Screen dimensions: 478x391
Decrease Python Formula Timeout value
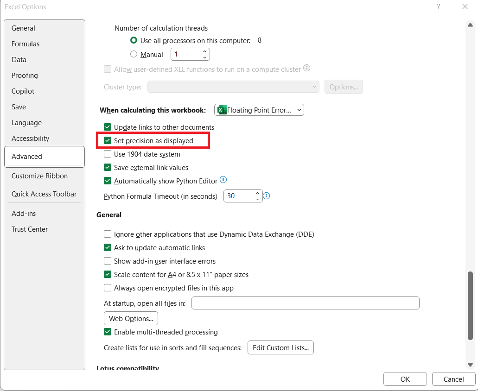(258, 199)
